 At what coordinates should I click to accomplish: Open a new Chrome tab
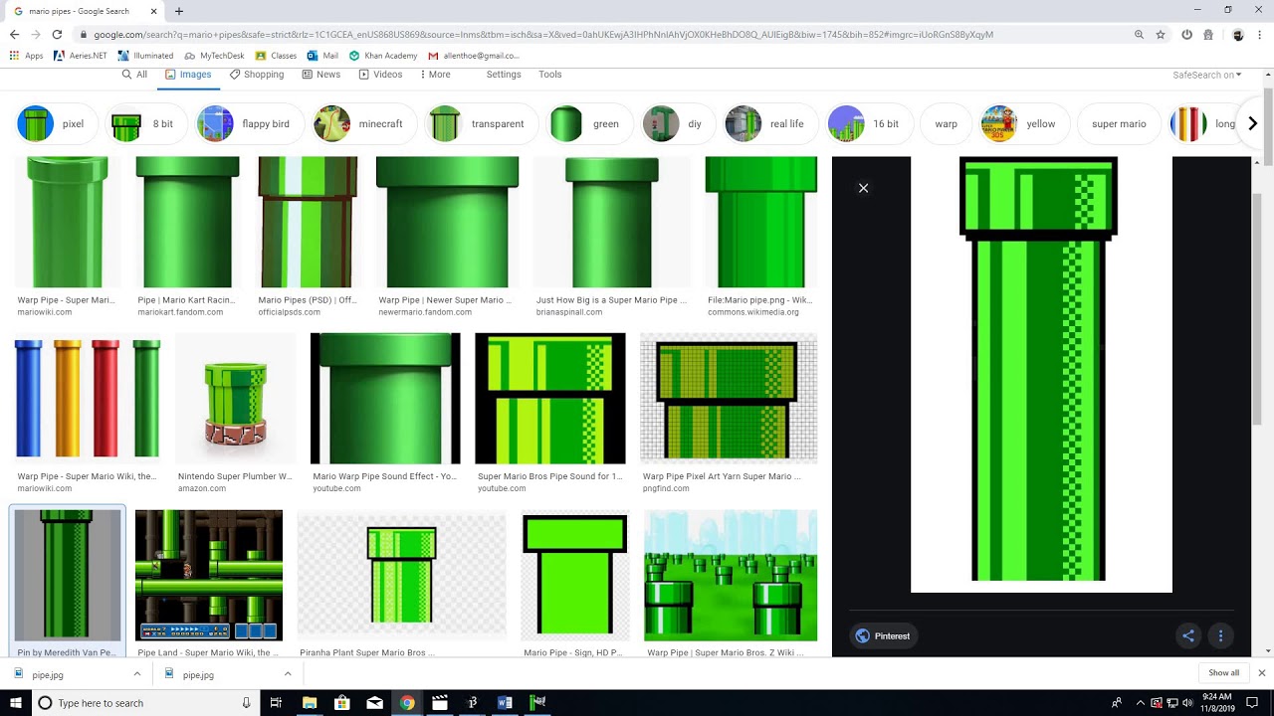(179, 11)
